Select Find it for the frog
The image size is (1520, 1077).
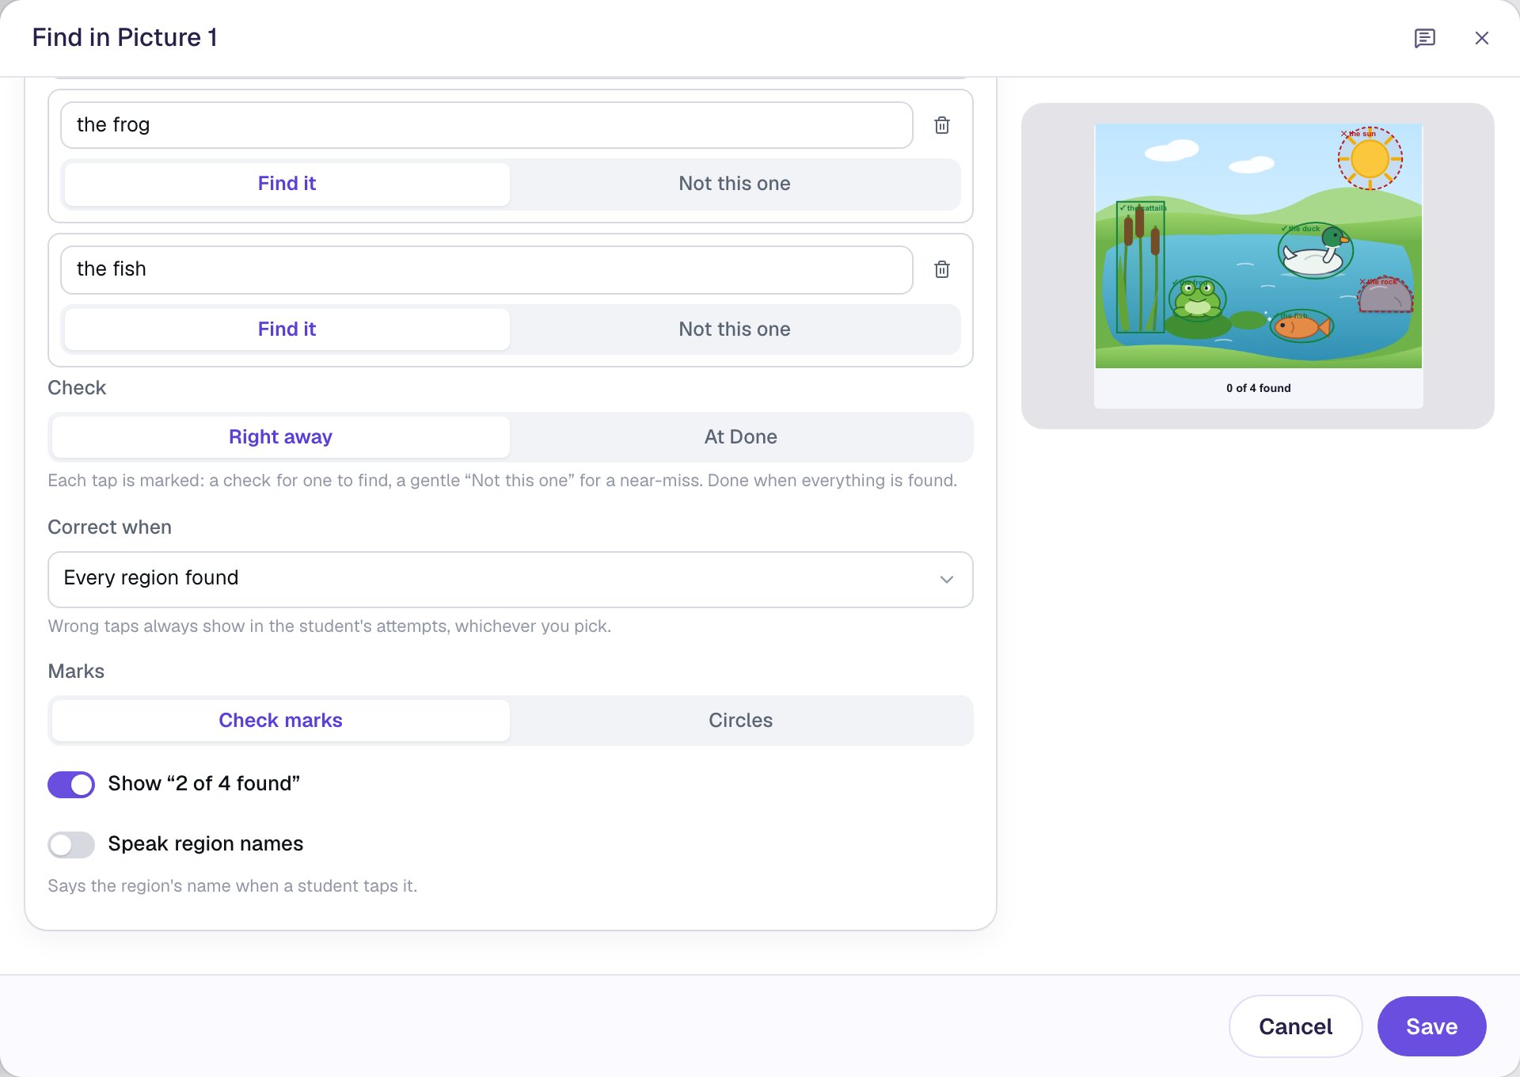(287, 184)
